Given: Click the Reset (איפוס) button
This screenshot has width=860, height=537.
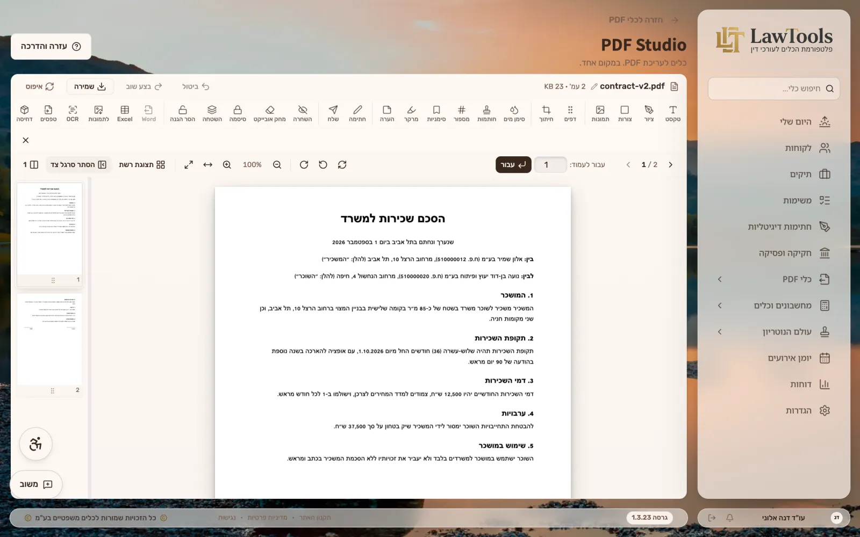Looking at the screenshot, I should pos(40,86).
